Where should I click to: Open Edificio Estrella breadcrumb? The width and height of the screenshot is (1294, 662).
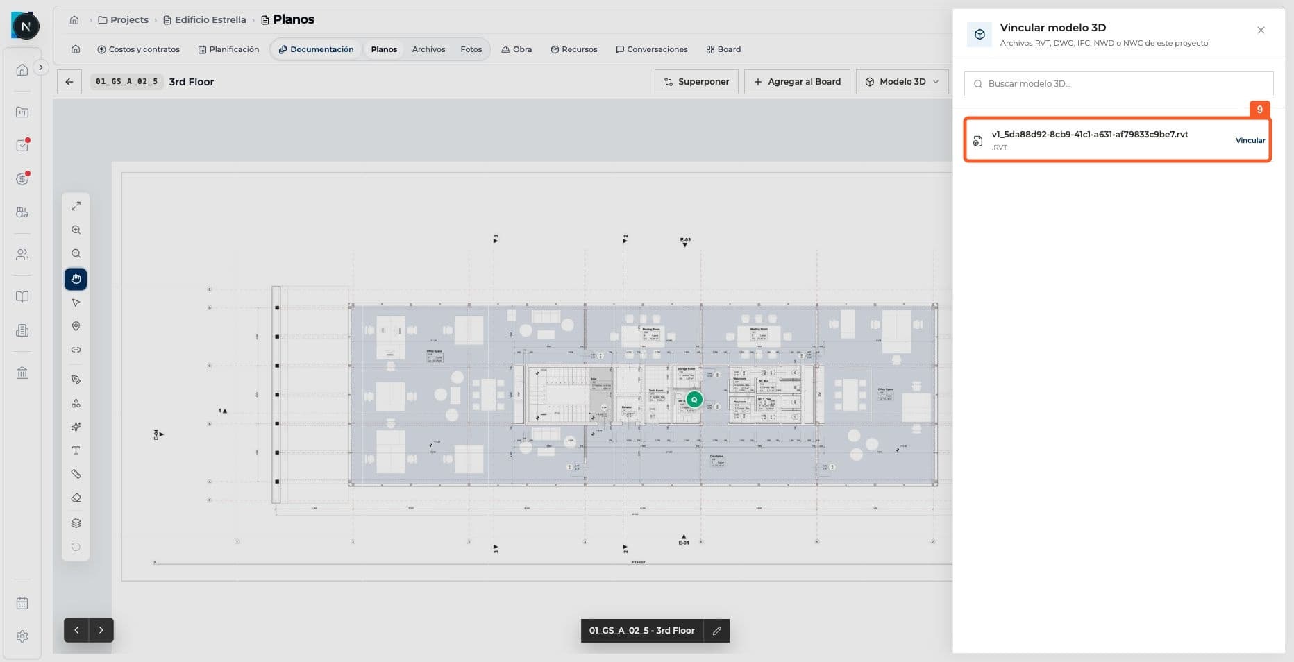pos(205,19)
